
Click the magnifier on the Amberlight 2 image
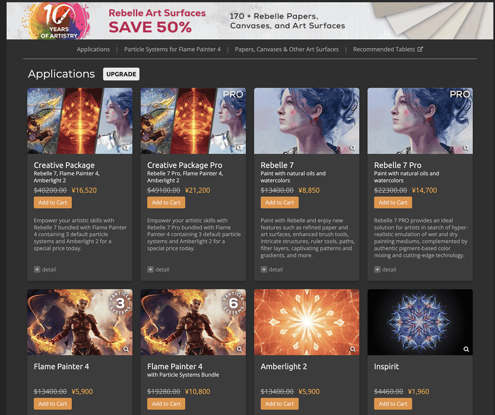(353, 349)
